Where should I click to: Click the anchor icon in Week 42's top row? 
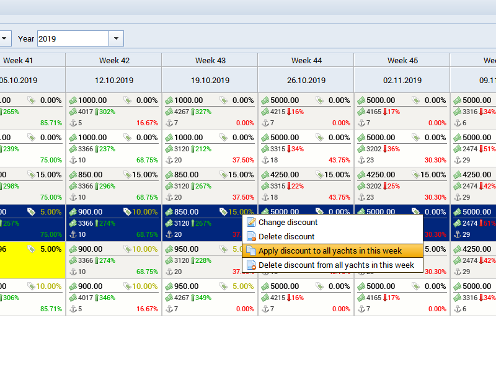73,123
